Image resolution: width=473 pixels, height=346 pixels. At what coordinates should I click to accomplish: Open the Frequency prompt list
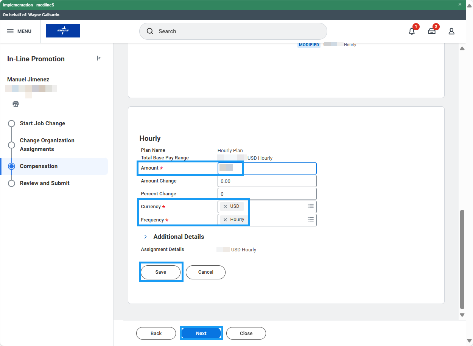point(311,220)
